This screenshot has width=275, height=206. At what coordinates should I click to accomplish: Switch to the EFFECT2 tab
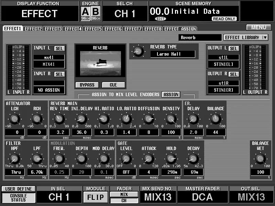click(x=33, y=29)
